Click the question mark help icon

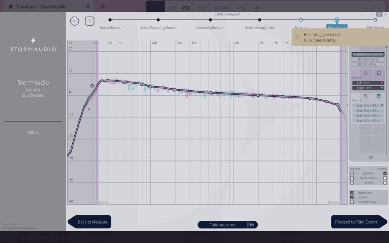tap(89, 21)
